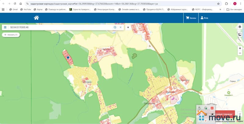Bookmark this page with the star icon
This screenshot has height=124, width=244.
pos(218,4)
